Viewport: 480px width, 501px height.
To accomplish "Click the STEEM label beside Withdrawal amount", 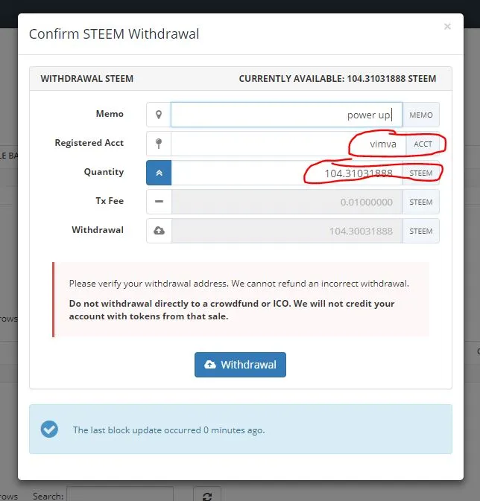I will pyautogui.click(x=421, y=231).
